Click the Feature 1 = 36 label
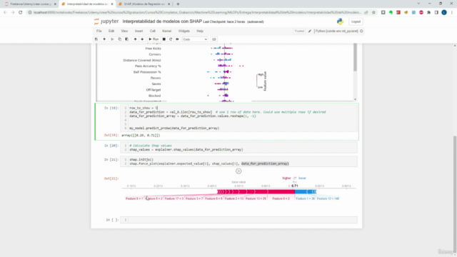457x257 pixels. 305,198
